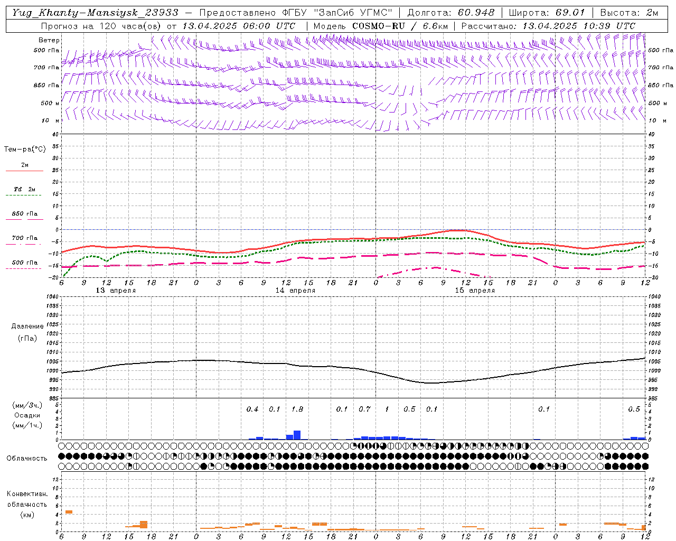Click the tallest blue precipitation bar on 14 апреля

tap(297, 435)
